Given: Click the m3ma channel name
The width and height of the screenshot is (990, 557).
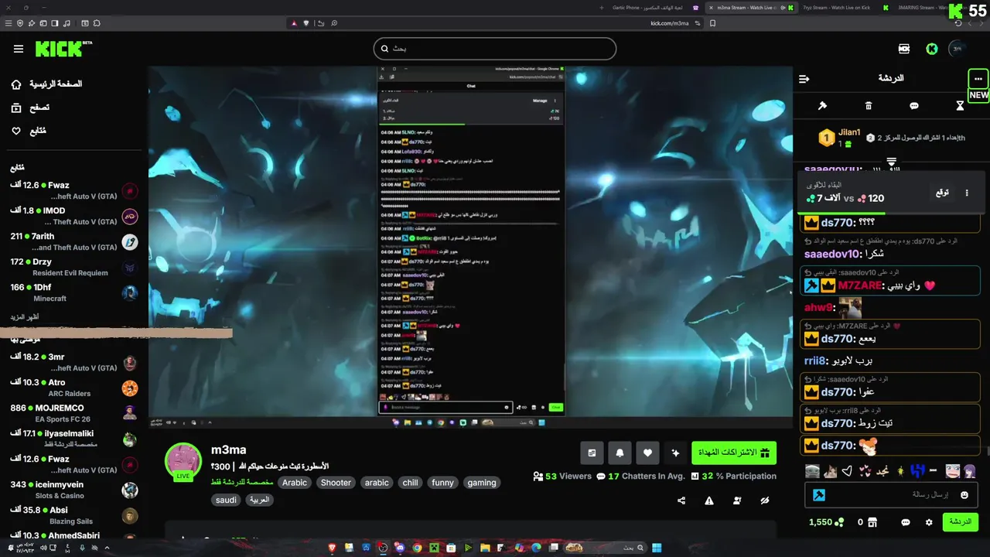Looking at the screenshot, I should [x=229, y=449].
